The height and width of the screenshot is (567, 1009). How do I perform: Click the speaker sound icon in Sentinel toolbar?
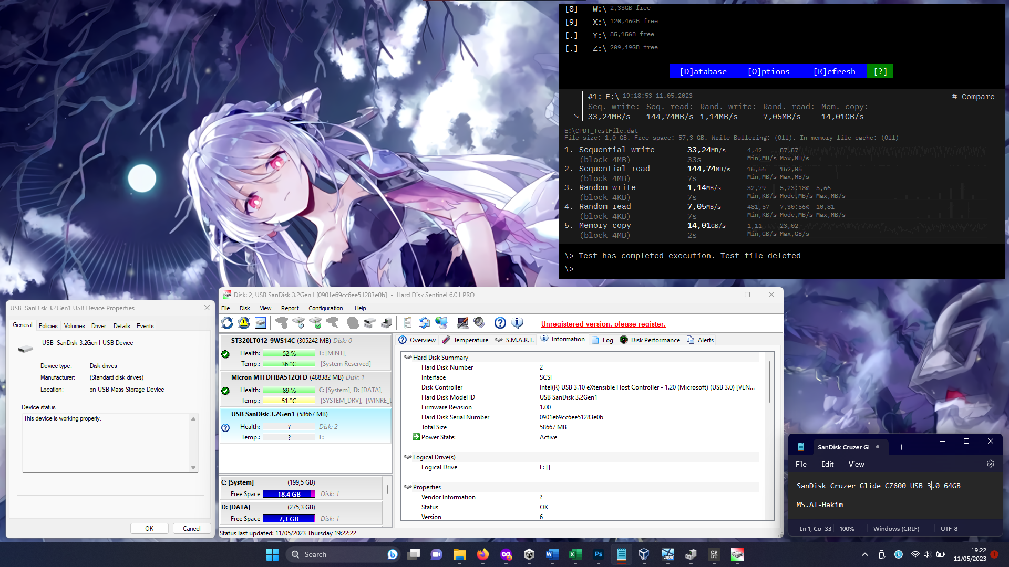[479, 323]
